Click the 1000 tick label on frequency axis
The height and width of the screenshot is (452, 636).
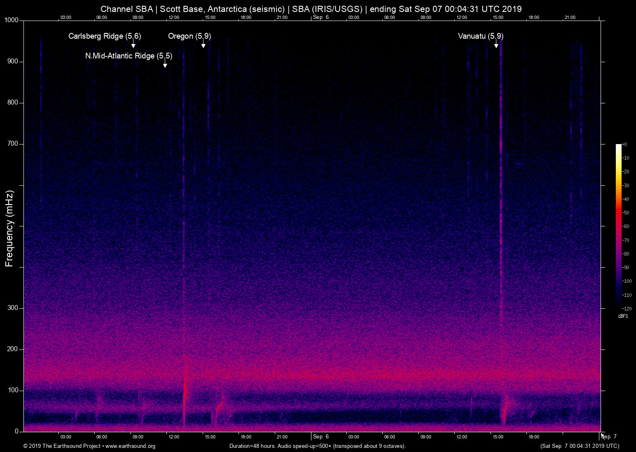[x=12, y=20]
